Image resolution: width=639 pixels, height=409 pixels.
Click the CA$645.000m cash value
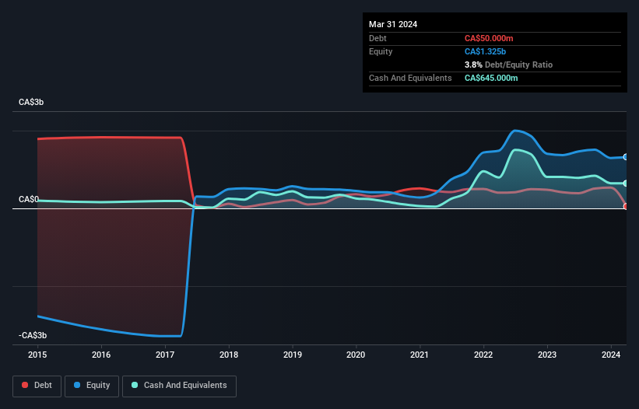(491, 78)
